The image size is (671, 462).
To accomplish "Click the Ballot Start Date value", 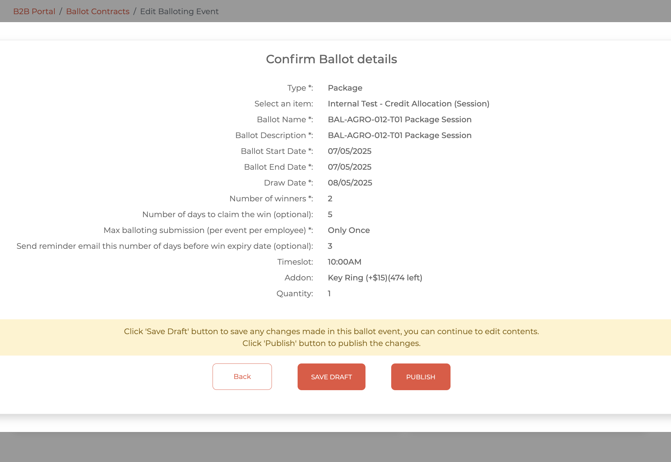I will click(349, 151).
